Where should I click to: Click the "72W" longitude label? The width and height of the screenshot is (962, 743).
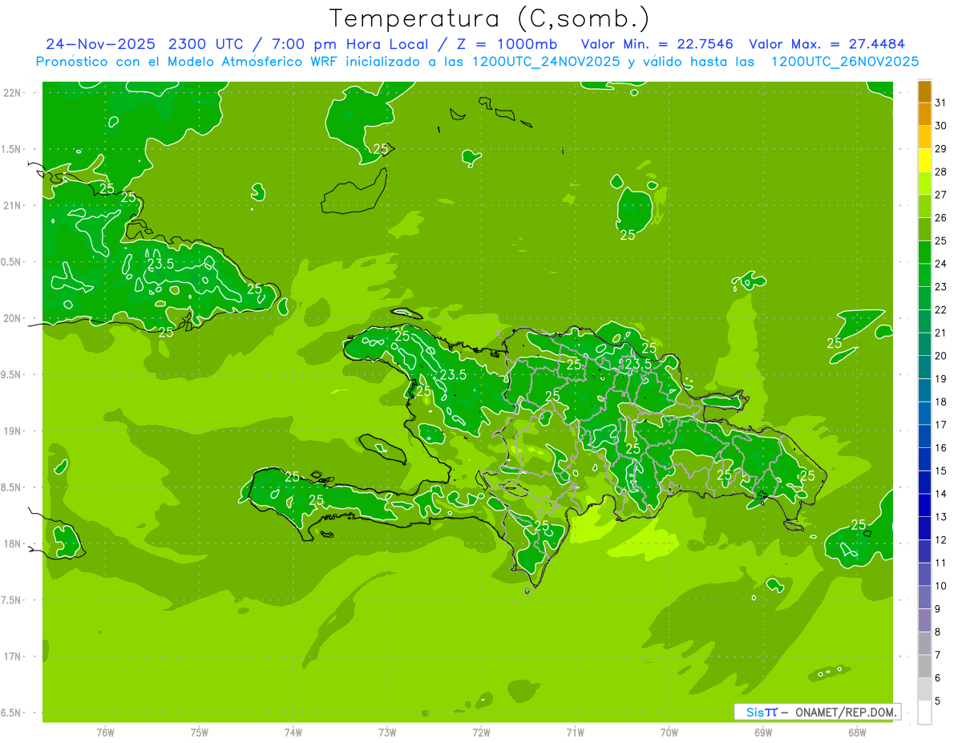pyautogui.click(x=481, y=732)
